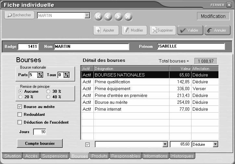The image size is (235, 164).
Task: Click the Actif column header
Action: 88,69
